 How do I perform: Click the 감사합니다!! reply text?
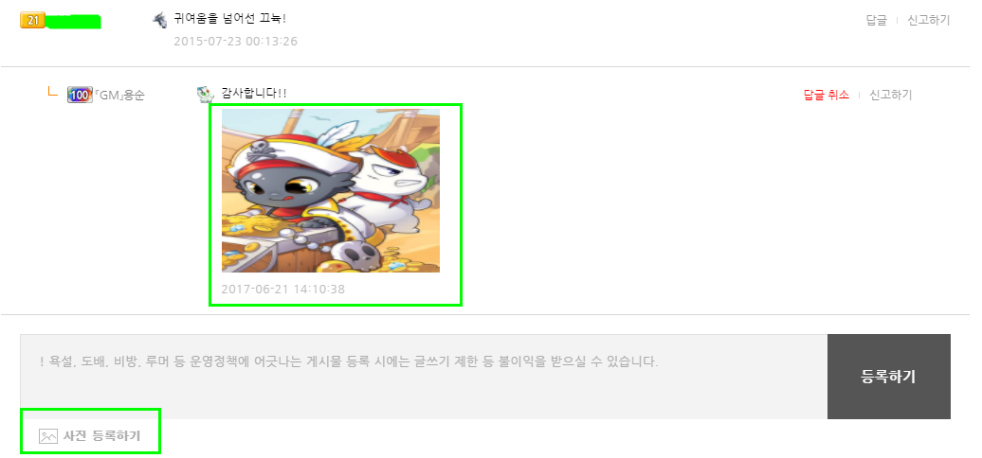(254, 93)
